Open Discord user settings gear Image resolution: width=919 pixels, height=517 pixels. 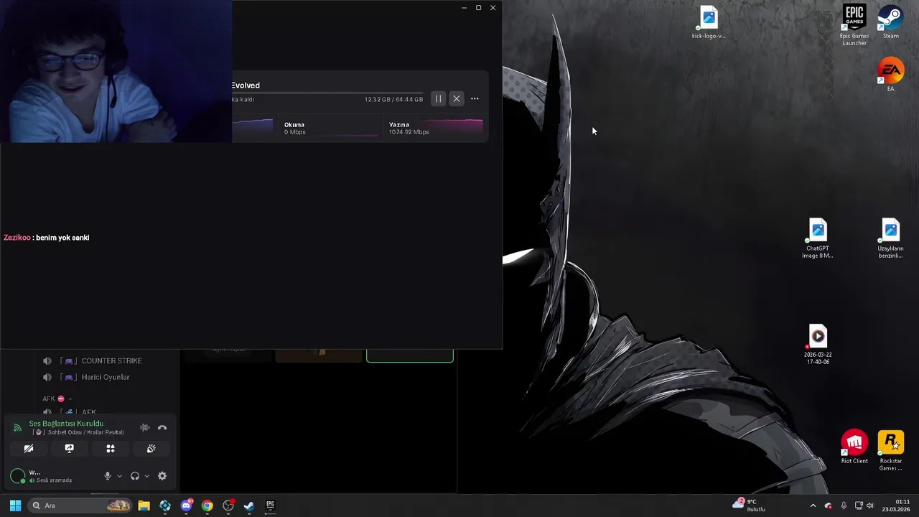pyautogui.click(x=162, y=475)
